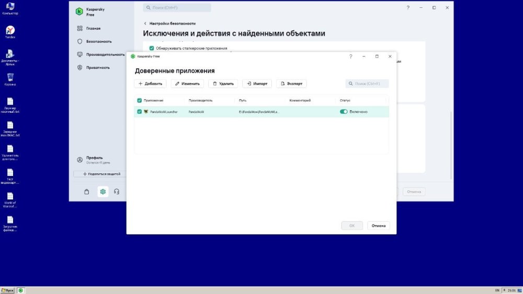Viewport: 523px width, 294px height.
Task: Click the Экспорт button
Action: tap(291, 84)
